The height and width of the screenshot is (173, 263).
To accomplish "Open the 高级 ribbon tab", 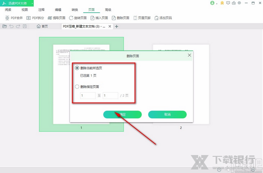I will click(x=108, y=10).
